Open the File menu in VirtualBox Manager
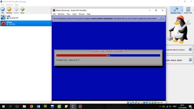Viewport: 194px width, 109px height. [x=2, y=5]
